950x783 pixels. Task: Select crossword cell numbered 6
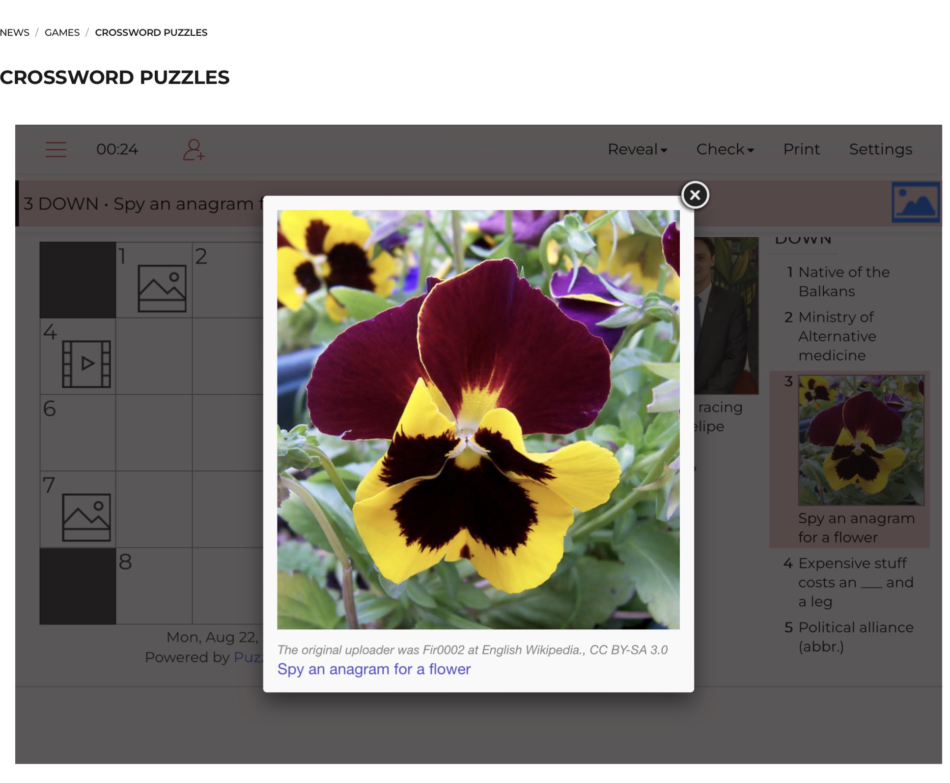pyautogui.click(x=78, y=432)
